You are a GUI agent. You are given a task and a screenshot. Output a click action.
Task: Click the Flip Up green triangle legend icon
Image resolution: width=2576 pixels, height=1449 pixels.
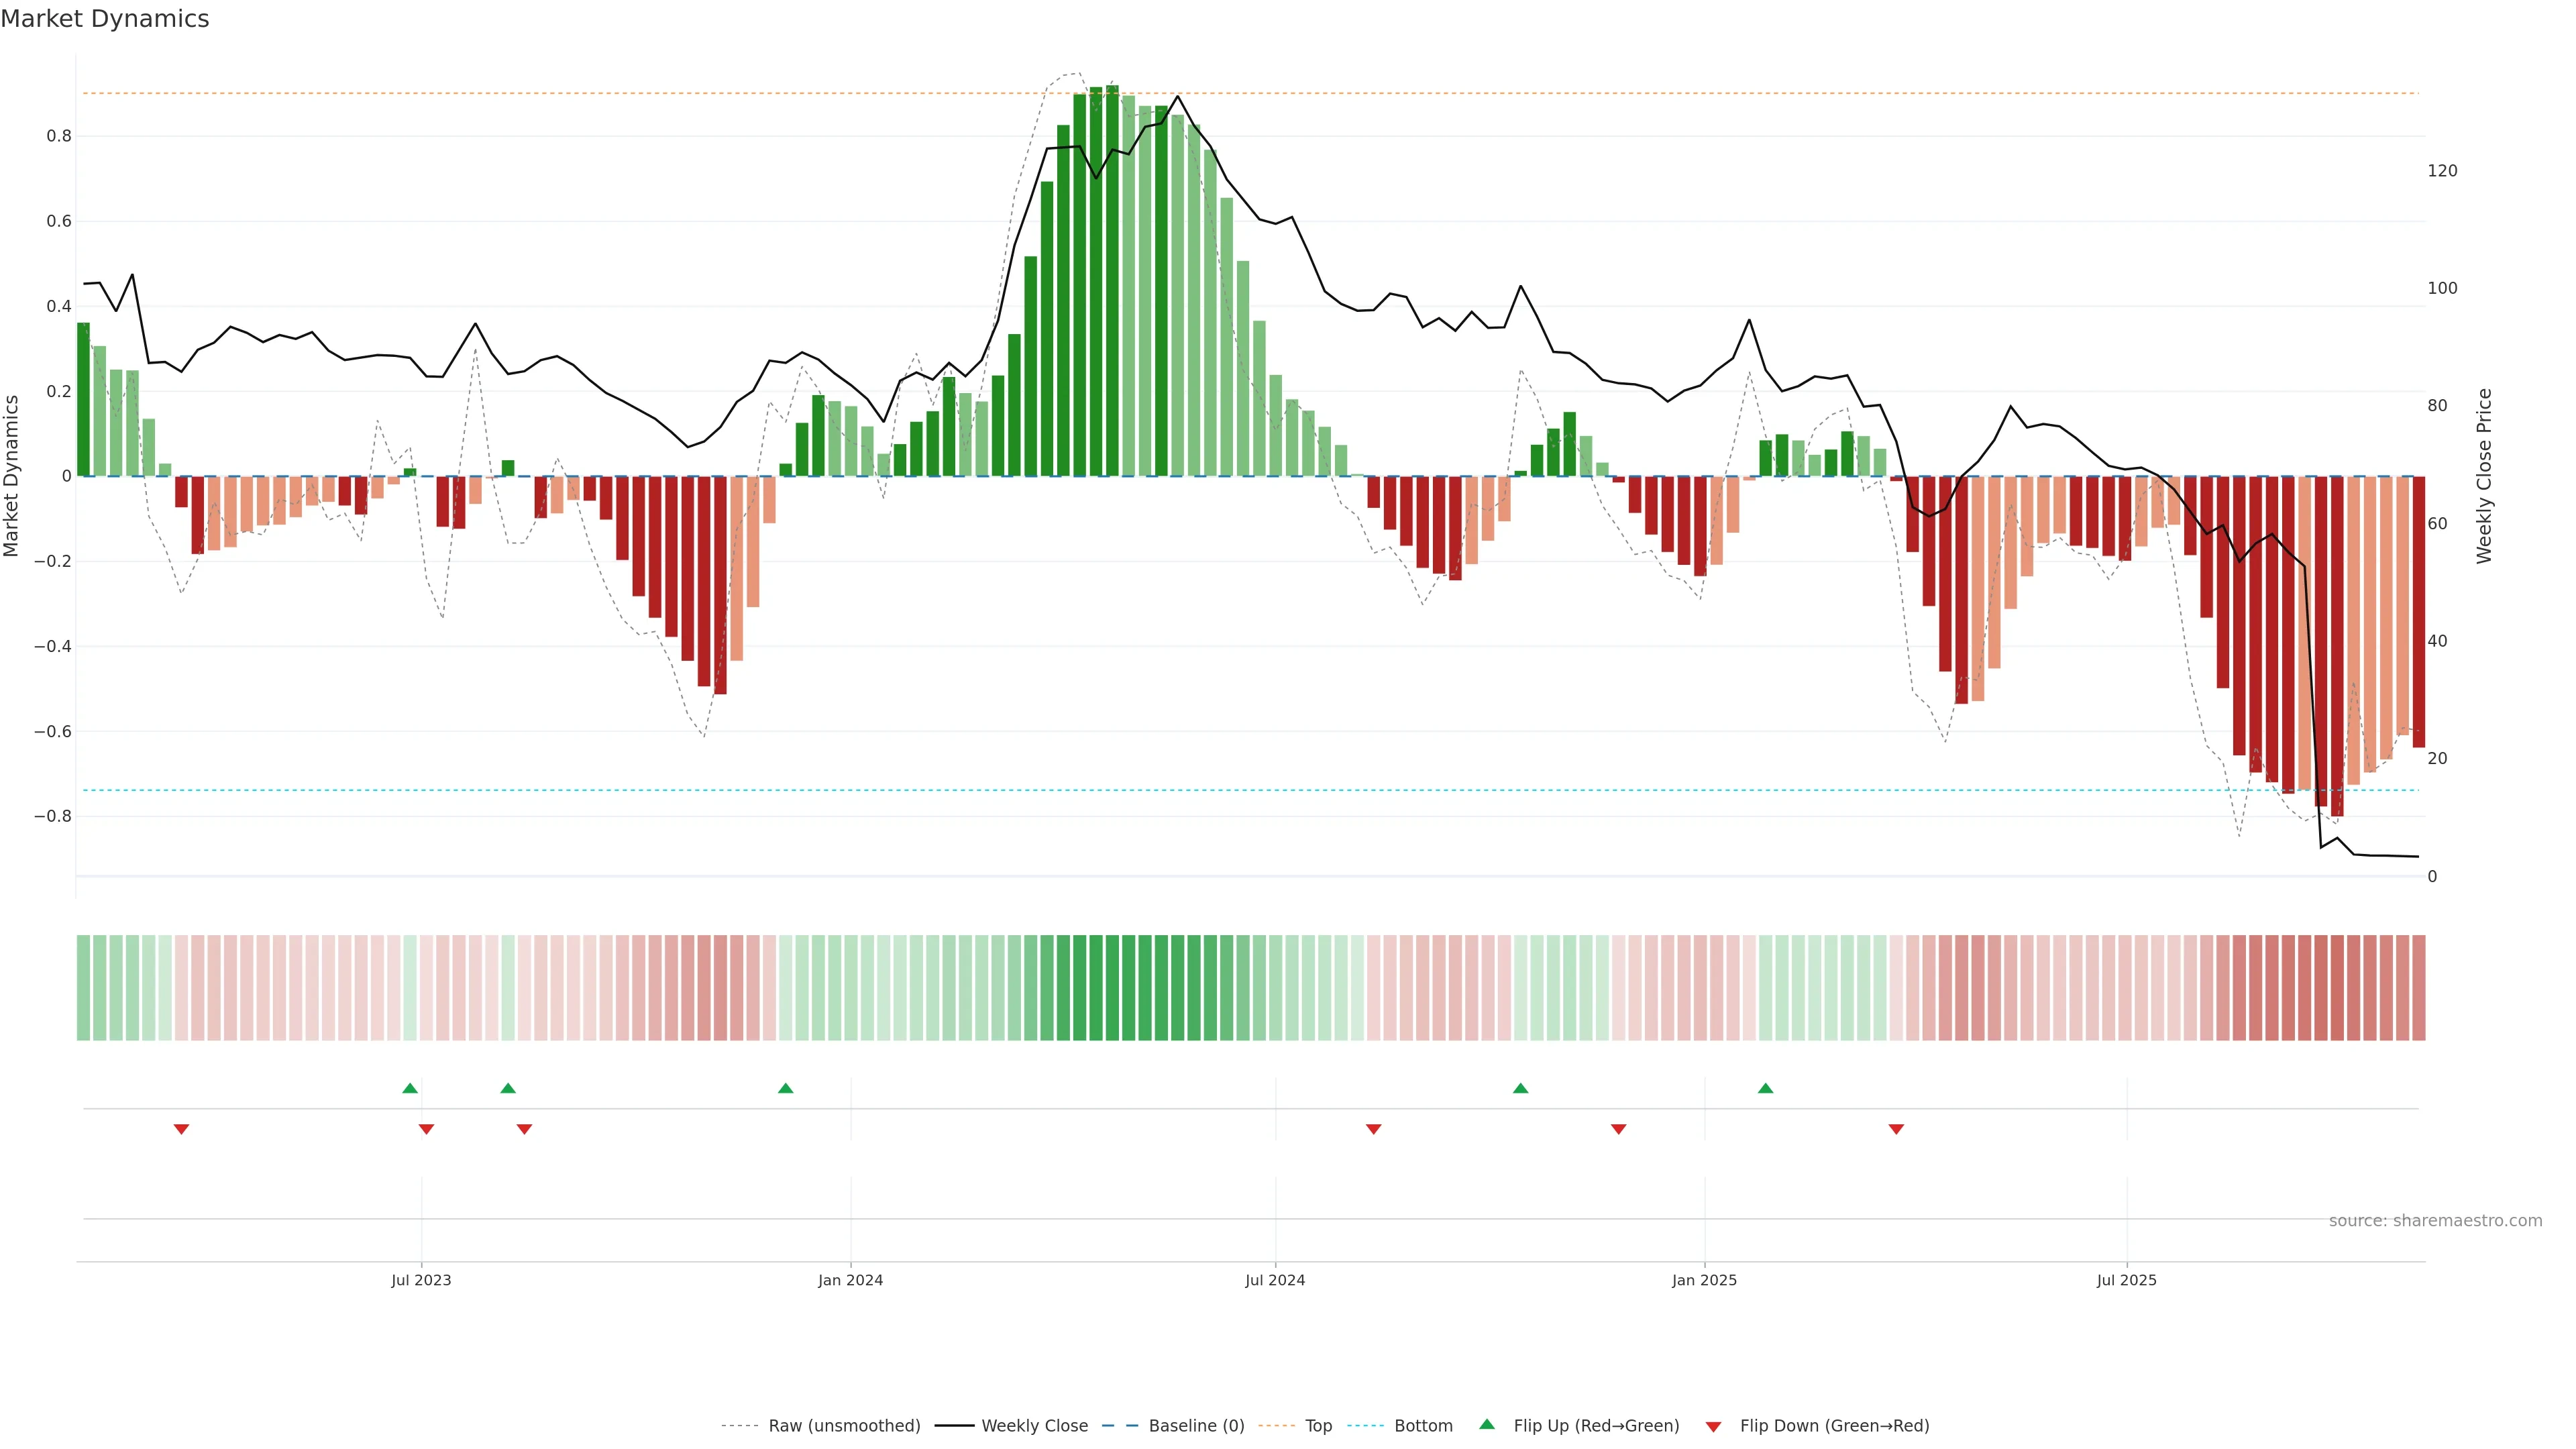1487,1424
